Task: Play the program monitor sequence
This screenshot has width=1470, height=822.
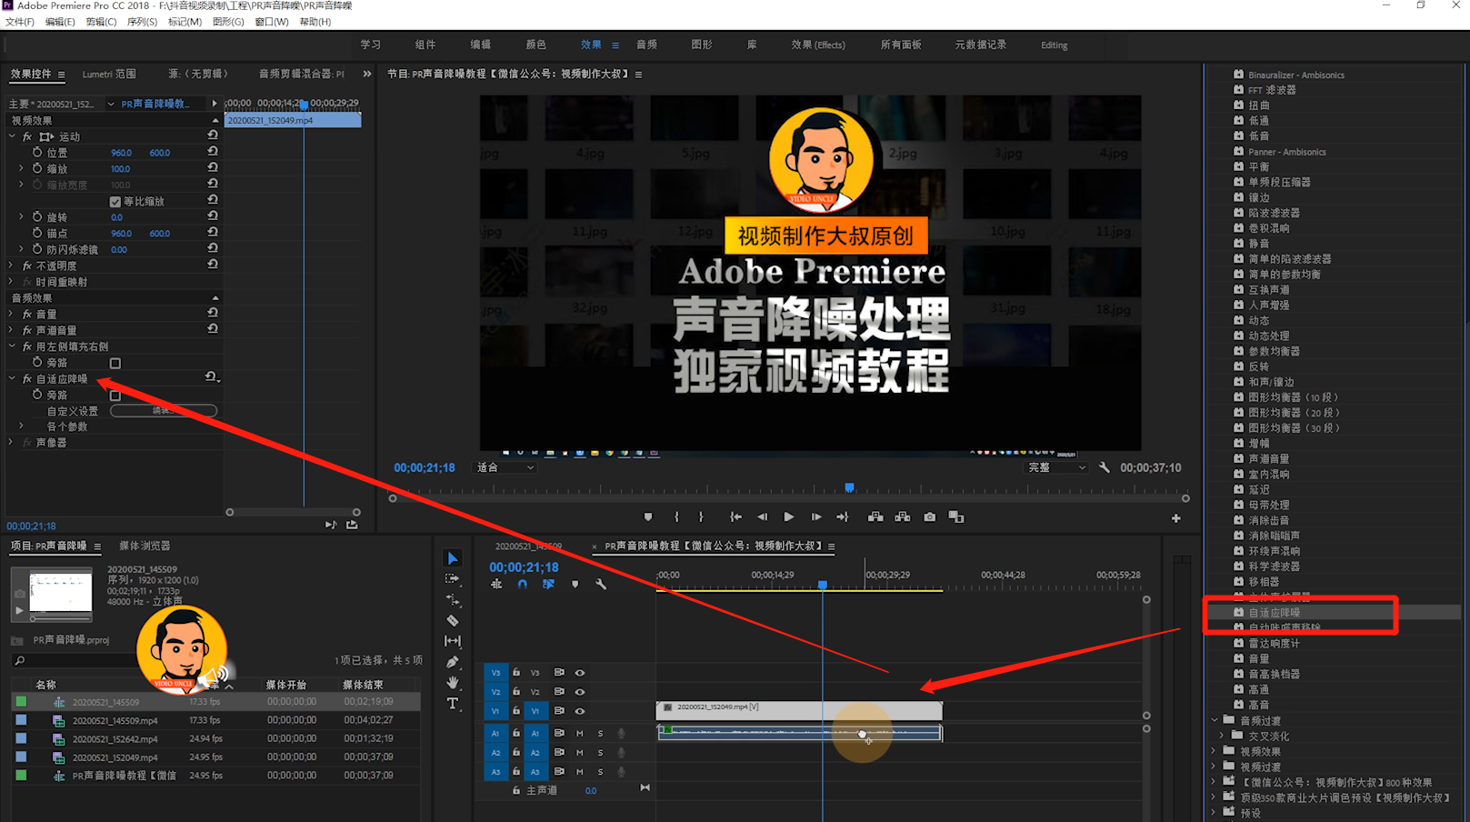Action: [x=789, y=517]
